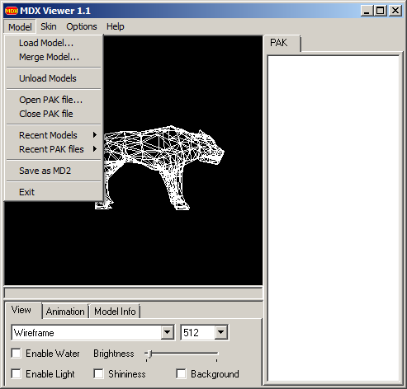The height and width of the screenshot is (389, 407).
Task: Open the Help menu
Action: click(116, 26)
